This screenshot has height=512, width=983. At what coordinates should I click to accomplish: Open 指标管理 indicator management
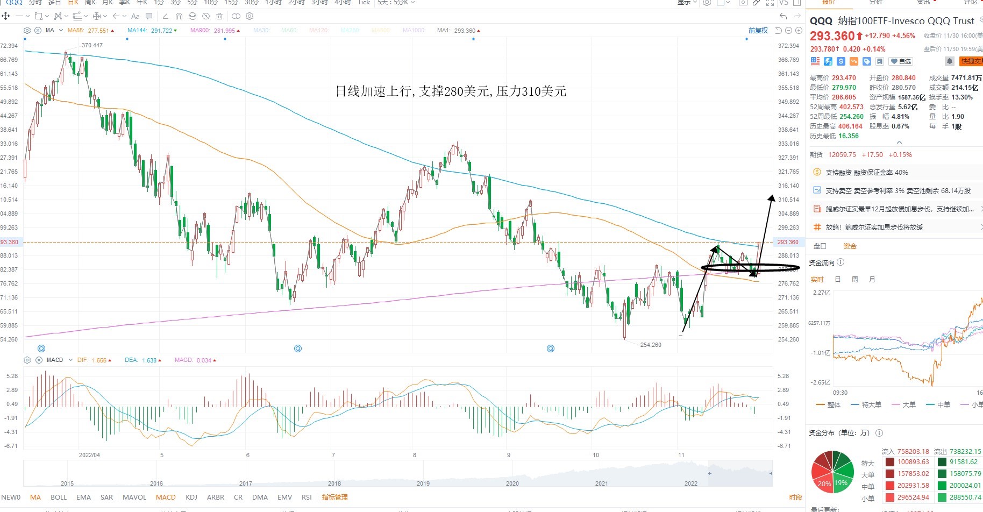point(334,497)
